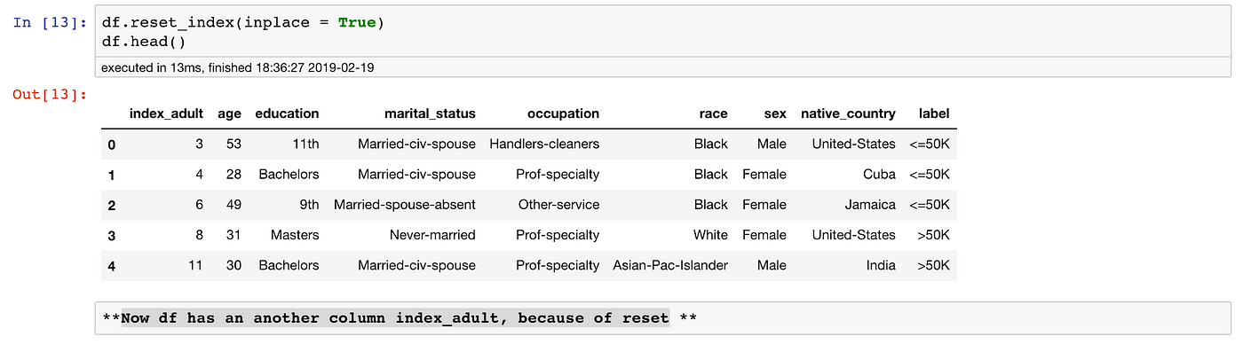Click the native_country column header
Screen dimensions: 1243x344
tap(848, 113)
